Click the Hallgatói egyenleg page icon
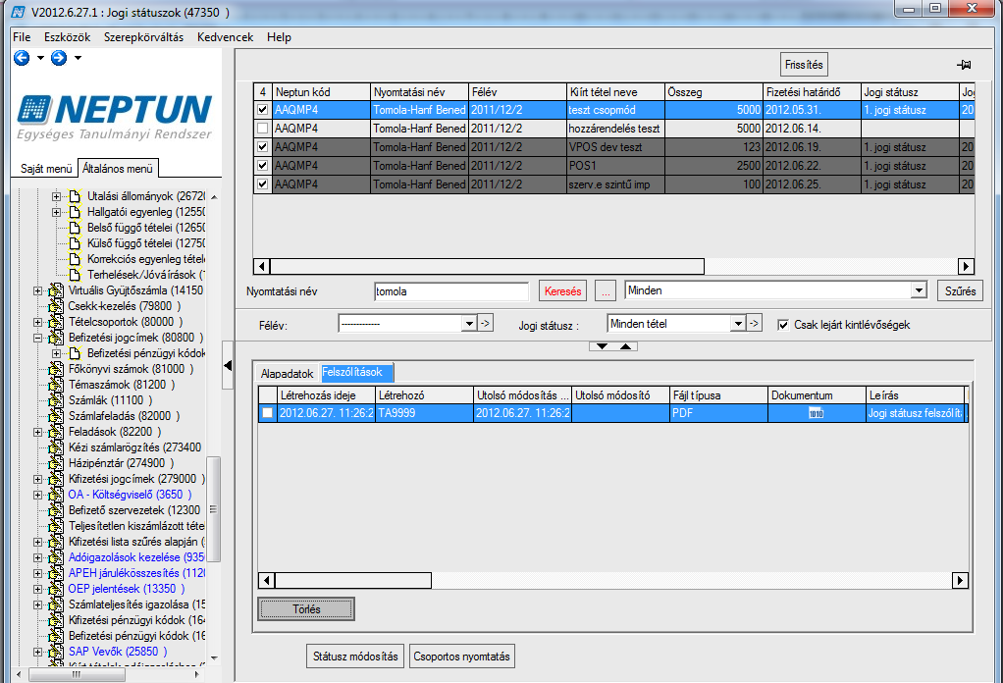This screenshot has height=683, width=1003. coord(75,212)
